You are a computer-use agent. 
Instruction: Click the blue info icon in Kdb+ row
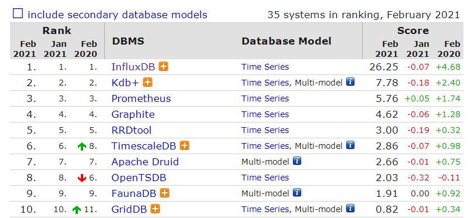[350, 82]
